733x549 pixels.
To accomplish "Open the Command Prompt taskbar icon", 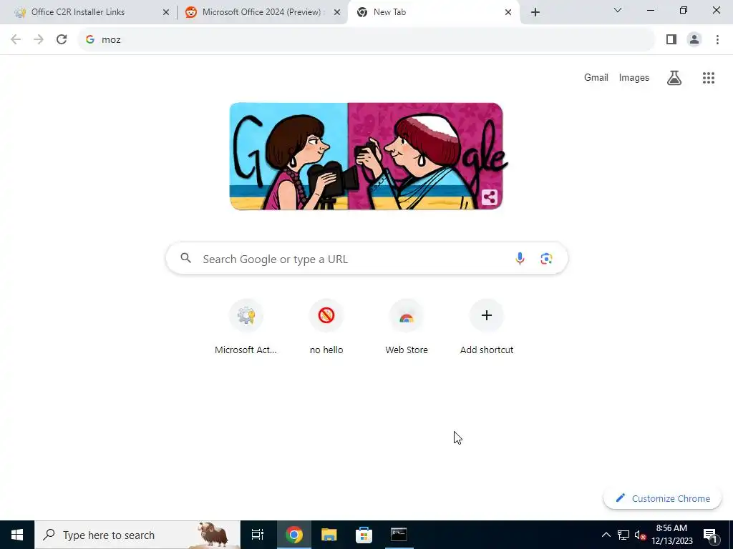I will (399, 535).
